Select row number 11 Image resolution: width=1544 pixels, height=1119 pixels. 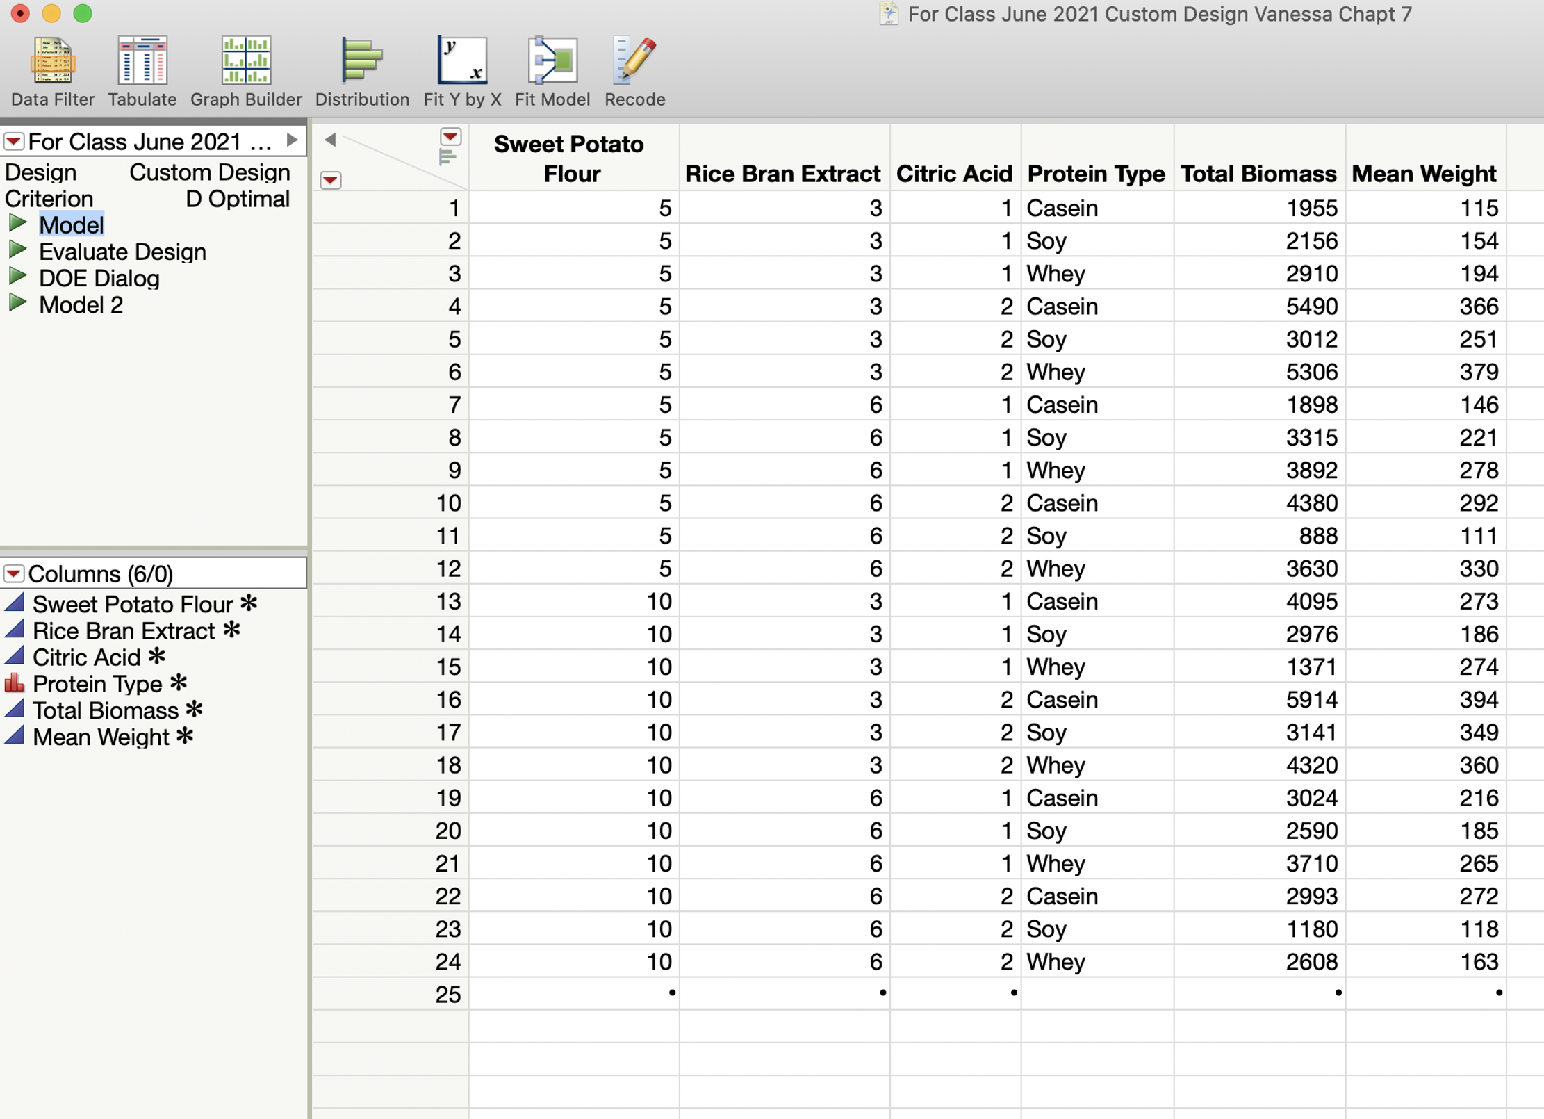tap(391, 535)
